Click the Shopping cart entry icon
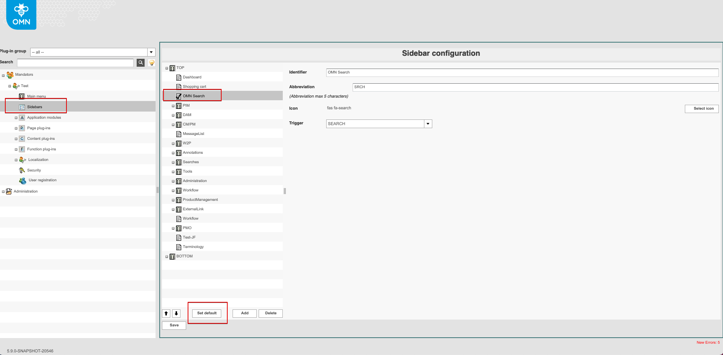Screen dimensions: 723x355 (x=179, y=86)
